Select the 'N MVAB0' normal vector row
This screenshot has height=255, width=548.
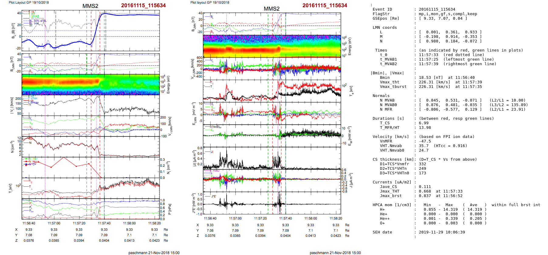pos(454,105)
